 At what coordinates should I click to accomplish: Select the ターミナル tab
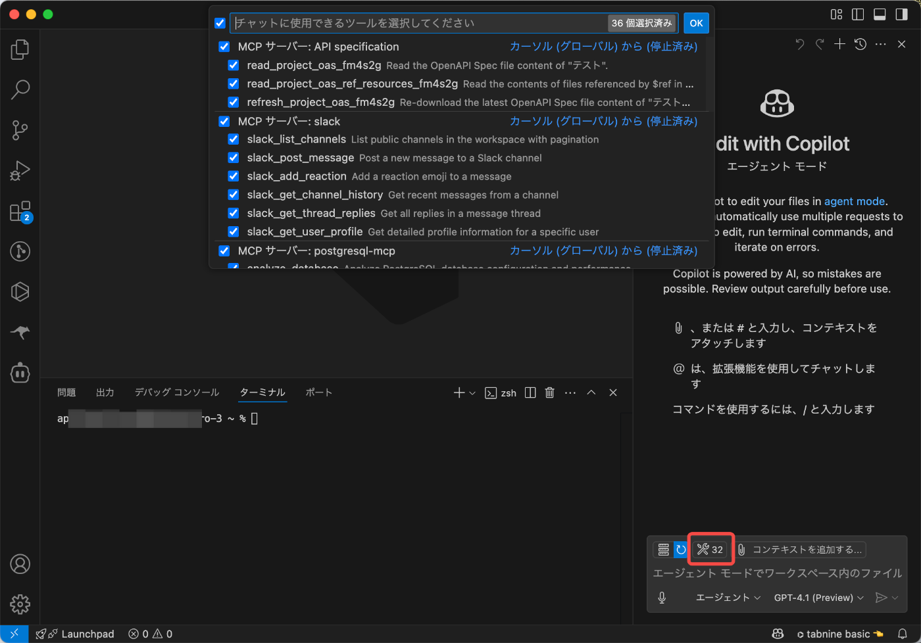[262, 393]
